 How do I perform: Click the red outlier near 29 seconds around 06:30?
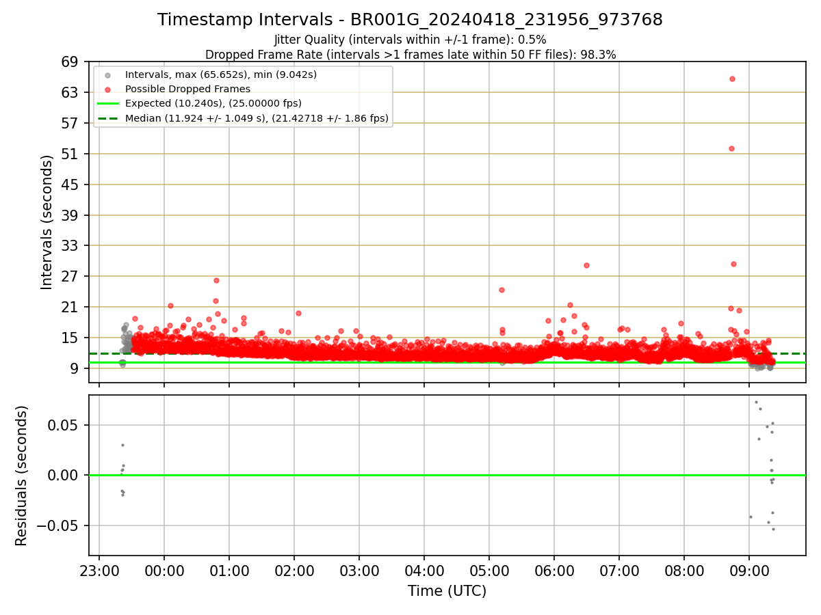click(x=586, y=265)
